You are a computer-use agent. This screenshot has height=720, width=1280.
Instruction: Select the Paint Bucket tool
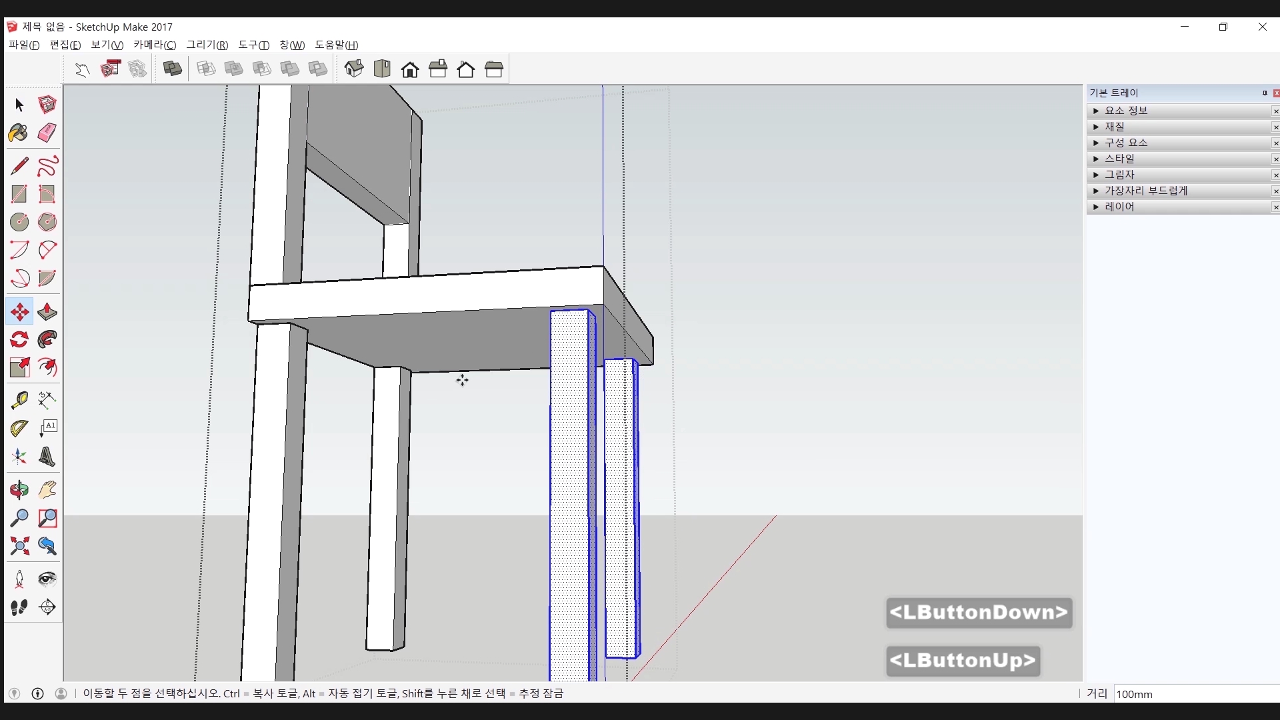(x=19, y=133)
